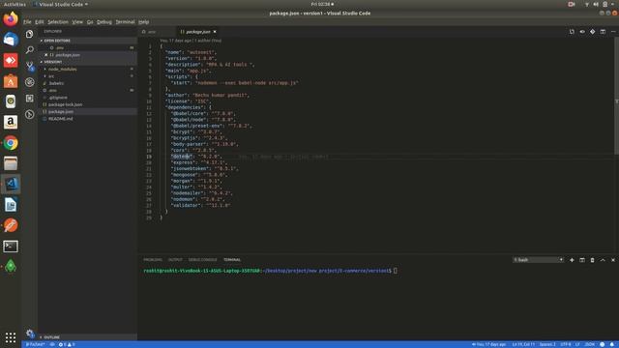Open the Manage gear at activity bar bottom

[x=30, y=333]
